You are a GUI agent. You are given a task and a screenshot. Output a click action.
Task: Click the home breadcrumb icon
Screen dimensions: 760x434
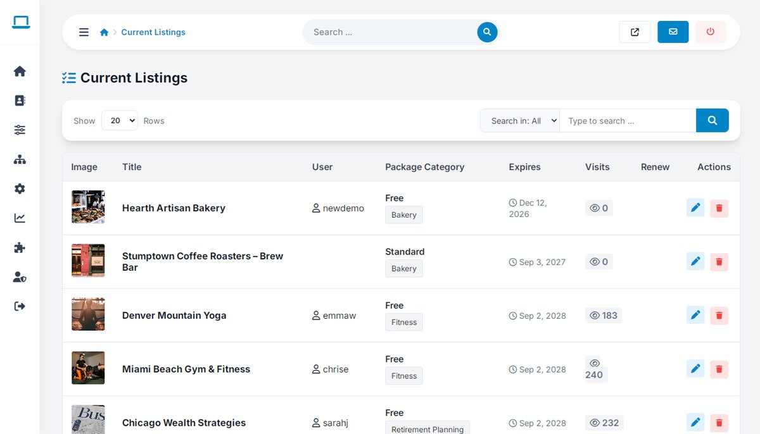coord(104,32)
